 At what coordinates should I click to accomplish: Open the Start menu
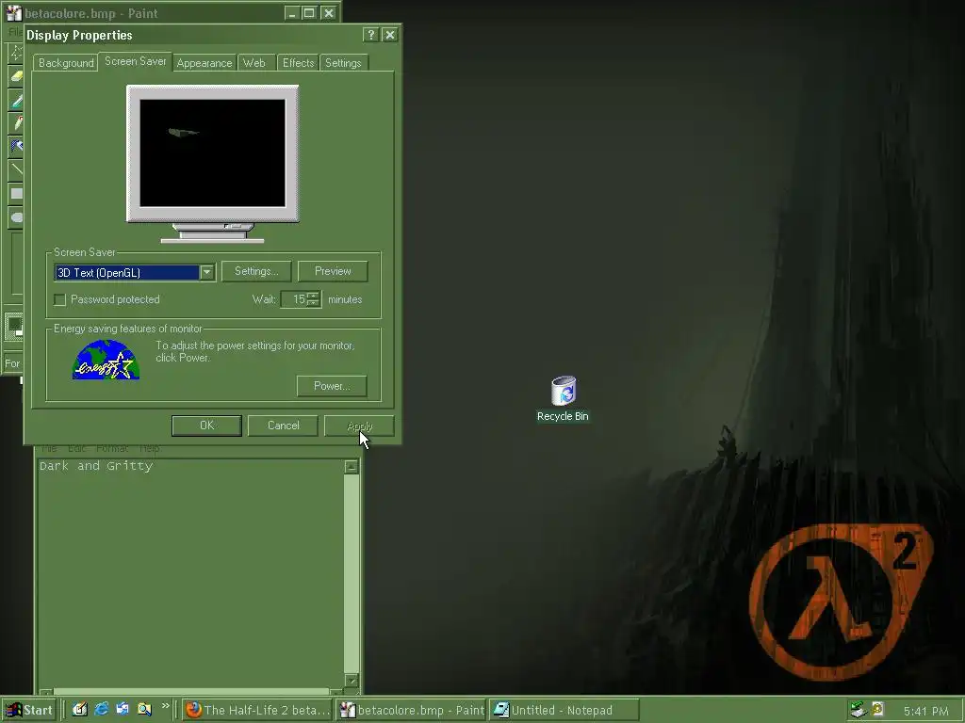click(x=28, y=710)
